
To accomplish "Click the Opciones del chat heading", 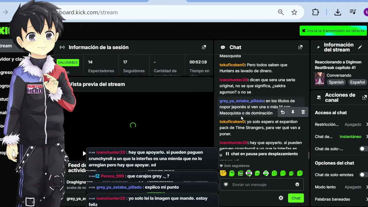I will (x=334, y=163).
